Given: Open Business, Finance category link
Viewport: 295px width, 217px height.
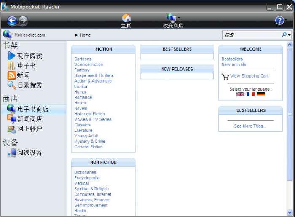Looking at the screenshot, I should point(91,200).
